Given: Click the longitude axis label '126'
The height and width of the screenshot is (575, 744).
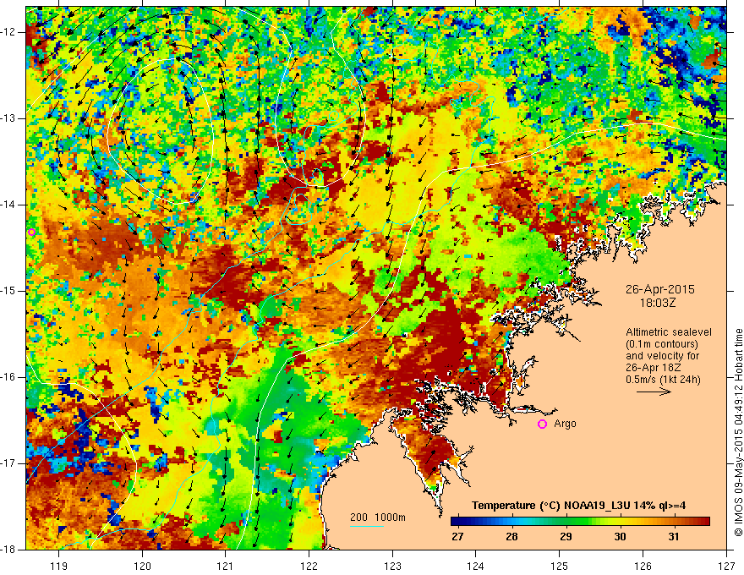Looking at the screenshot, I should tap(643, 566).
